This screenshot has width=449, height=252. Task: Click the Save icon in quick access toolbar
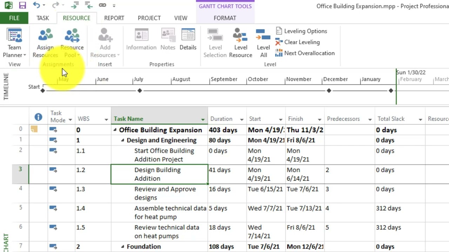[22, 5]
